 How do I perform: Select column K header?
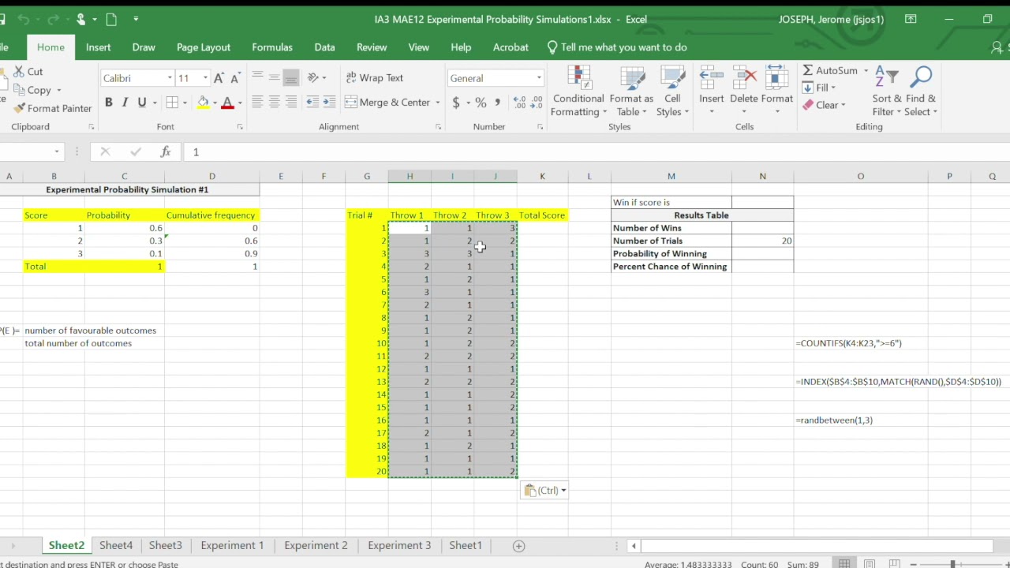[542, 176]
